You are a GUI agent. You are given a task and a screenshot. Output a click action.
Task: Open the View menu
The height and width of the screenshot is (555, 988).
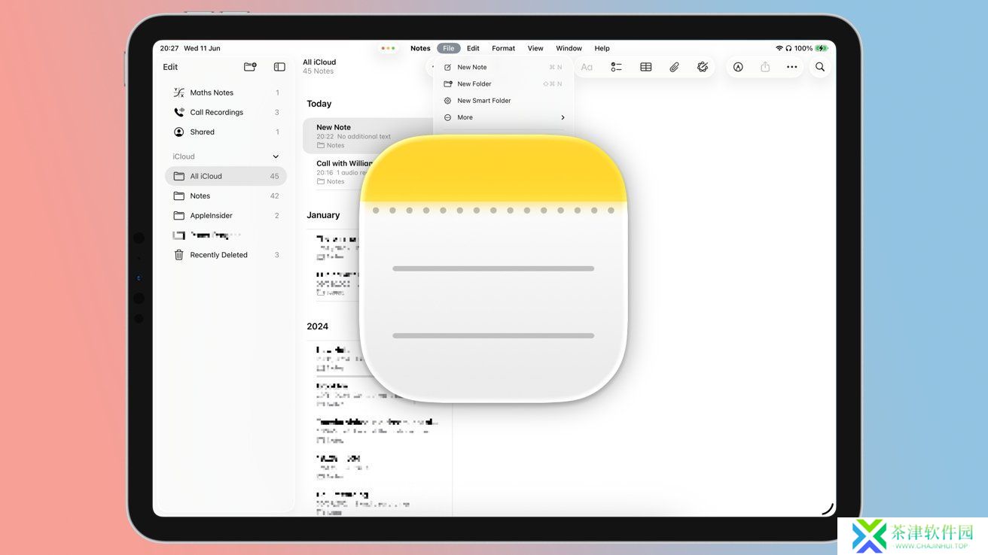pyautogui.click(x=535, y=48)
